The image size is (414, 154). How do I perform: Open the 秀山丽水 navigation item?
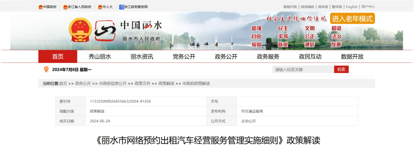point(100,56)
